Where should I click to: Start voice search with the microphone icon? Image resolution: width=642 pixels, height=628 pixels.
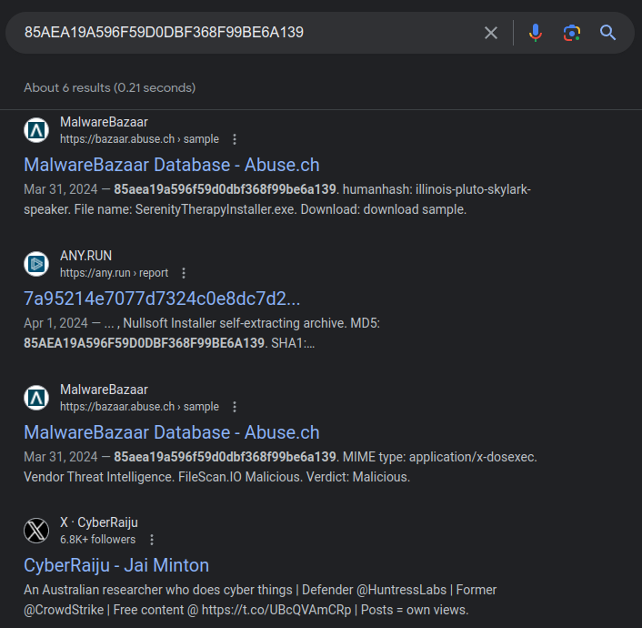(x=536, y=33)
